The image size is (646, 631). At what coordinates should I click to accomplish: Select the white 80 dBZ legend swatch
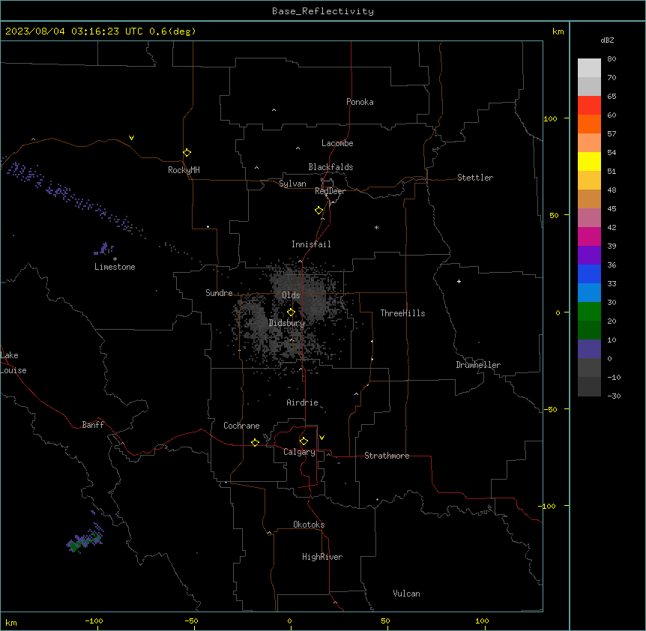589,67
